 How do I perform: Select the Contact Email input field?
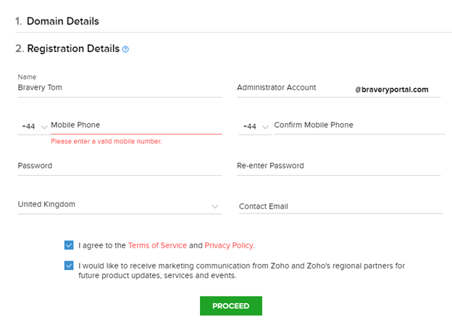pos(340,206)
